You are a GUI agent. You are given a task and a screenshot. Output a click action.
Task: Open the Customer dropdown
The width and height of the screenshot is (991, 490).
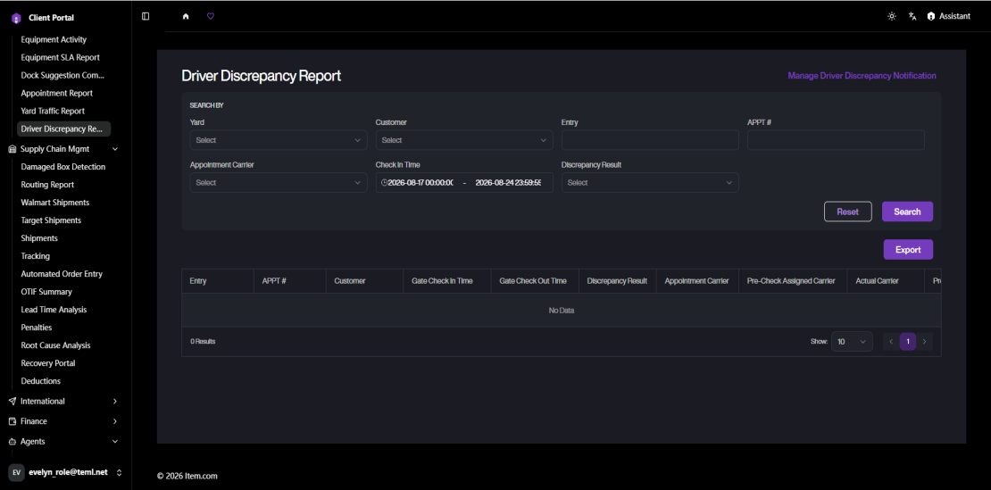point(464,140)
